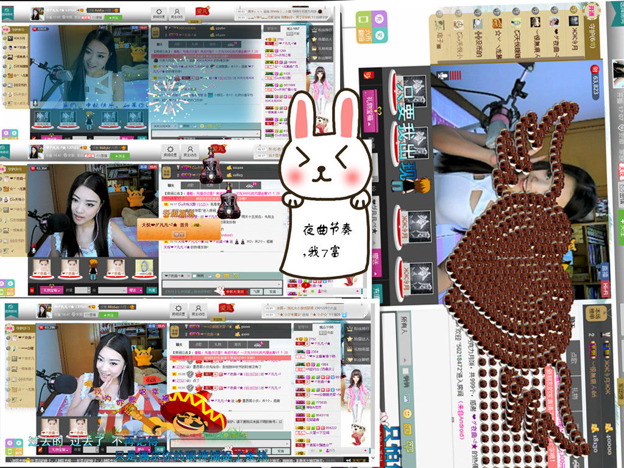Toggle 悄悄 whisper checkbox in rotated window

coord(405,371)
